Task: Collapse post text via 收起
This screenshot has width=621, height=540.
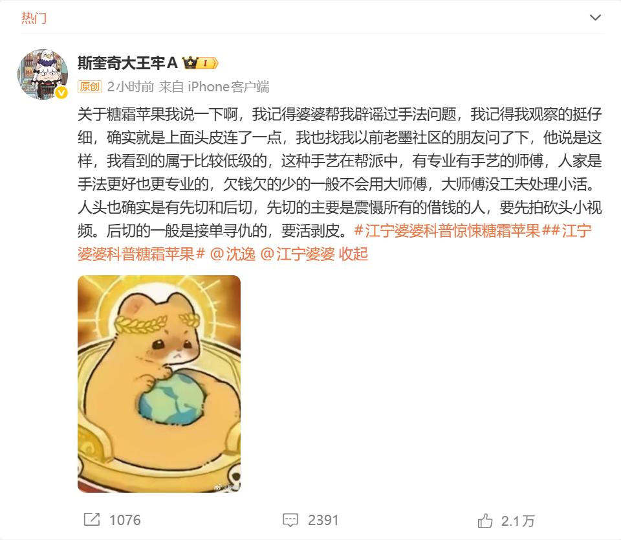Action: 353,254
